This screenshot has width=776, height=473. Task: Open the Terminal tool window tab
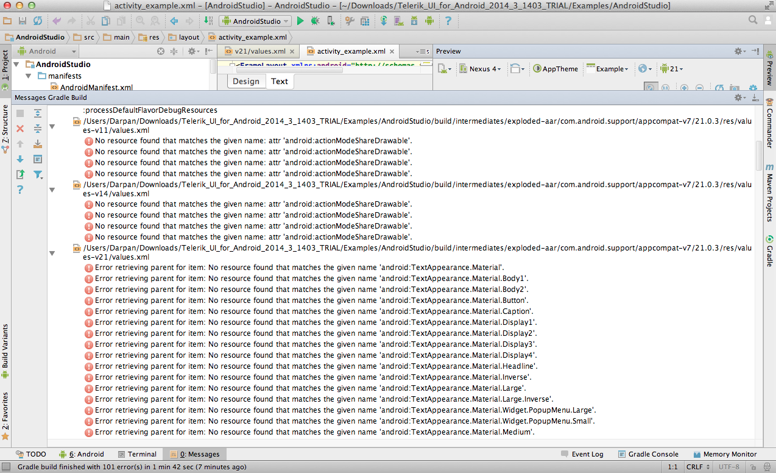(137, 454)
